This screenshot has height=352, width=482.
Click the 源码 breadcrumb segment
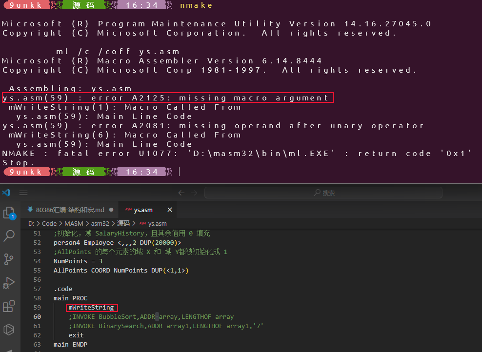click(123, 224)
